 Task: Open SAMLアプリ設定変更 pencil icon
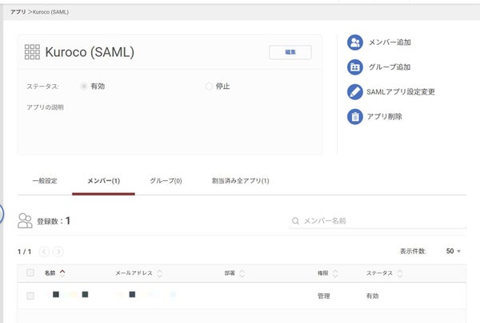click(354, 91)
